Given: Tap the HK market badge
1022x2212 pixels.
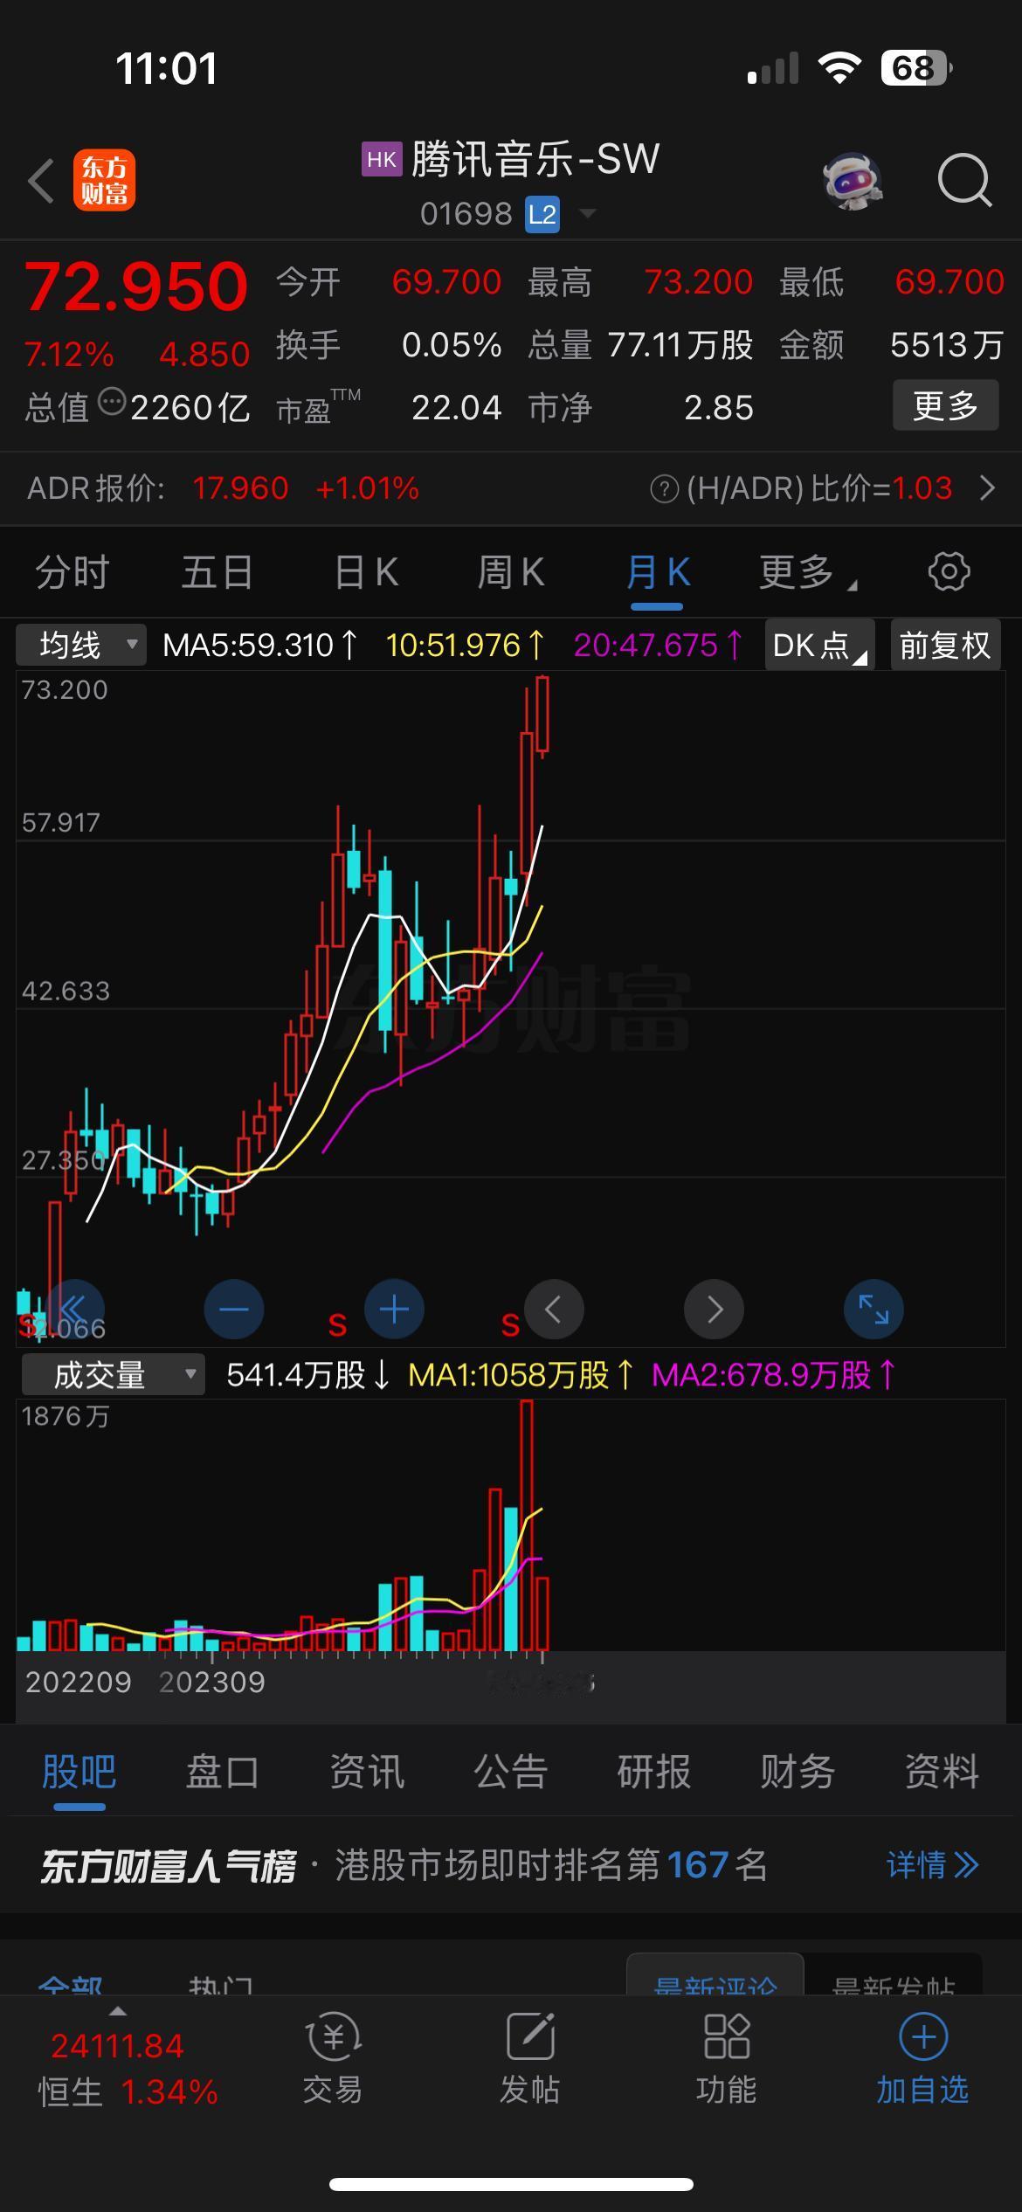Looking at the screenshot, I should pos(382,160).
